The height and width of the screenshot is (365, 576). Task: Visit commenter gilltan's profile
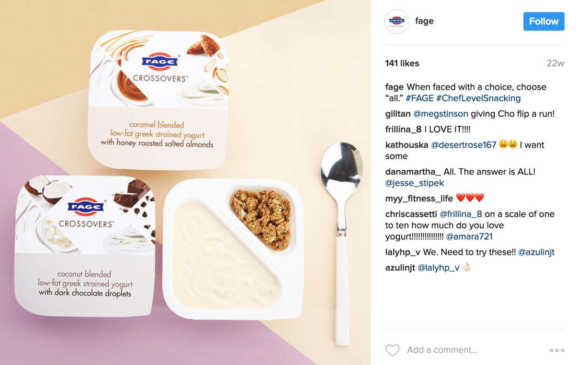(398, 114)
